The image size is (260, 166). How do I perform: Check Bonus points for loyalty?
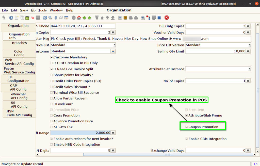(51, 75)
